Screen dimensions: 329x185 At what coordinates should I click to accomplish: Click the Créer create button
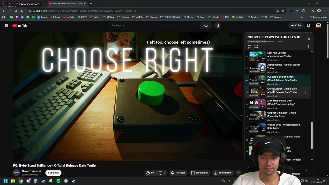[x=296, y=25]
